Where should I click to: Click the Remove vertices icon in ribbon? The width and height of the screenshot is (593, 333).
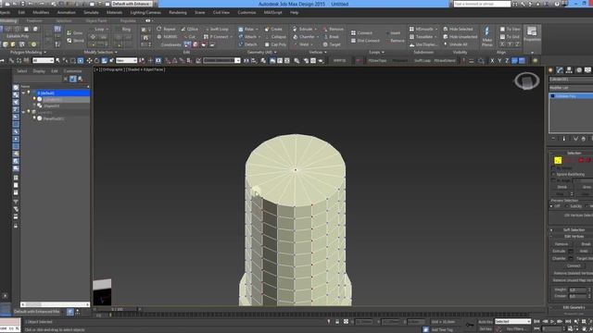click(325, 29)
